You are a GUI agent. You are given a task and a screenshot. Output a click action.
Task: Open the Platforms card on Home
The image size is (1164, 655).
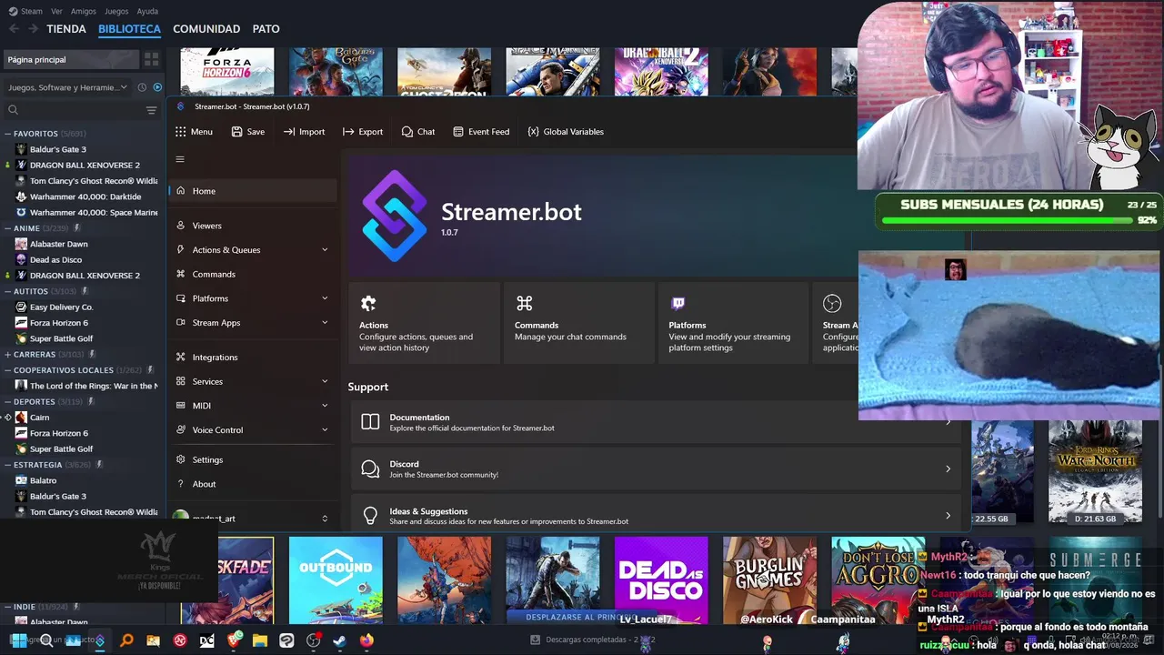733,323
